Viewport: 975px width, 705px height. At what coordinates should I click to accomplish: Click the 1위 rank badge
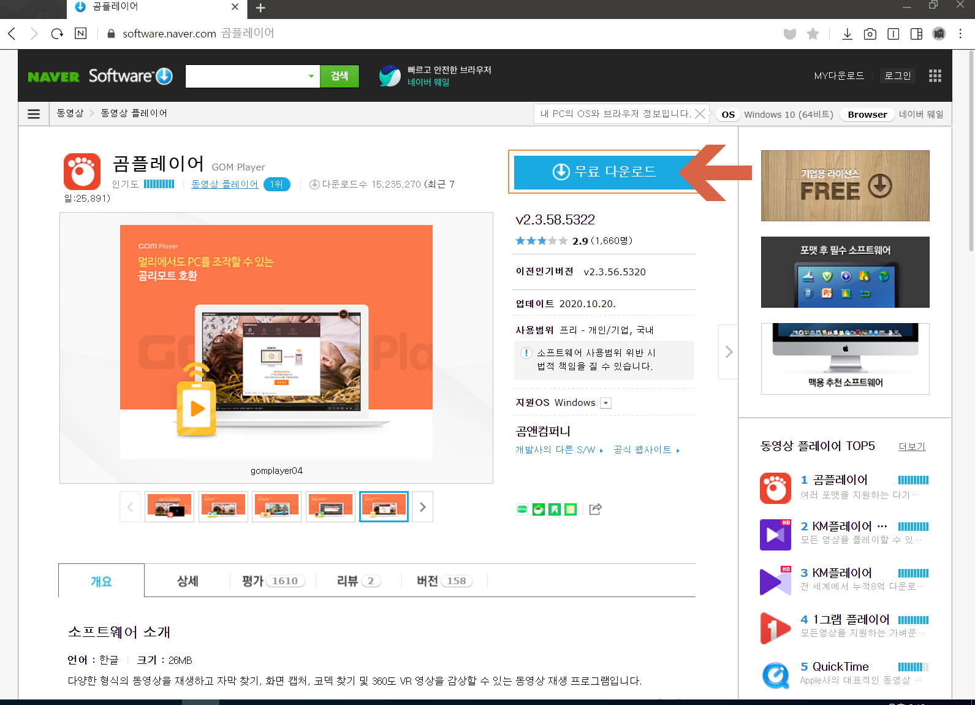[x=276, y=184]
